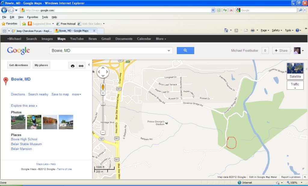Viewport: 308px width, 186px height.
Task: Click the Read Mail envelope icon
Action: 246,30
